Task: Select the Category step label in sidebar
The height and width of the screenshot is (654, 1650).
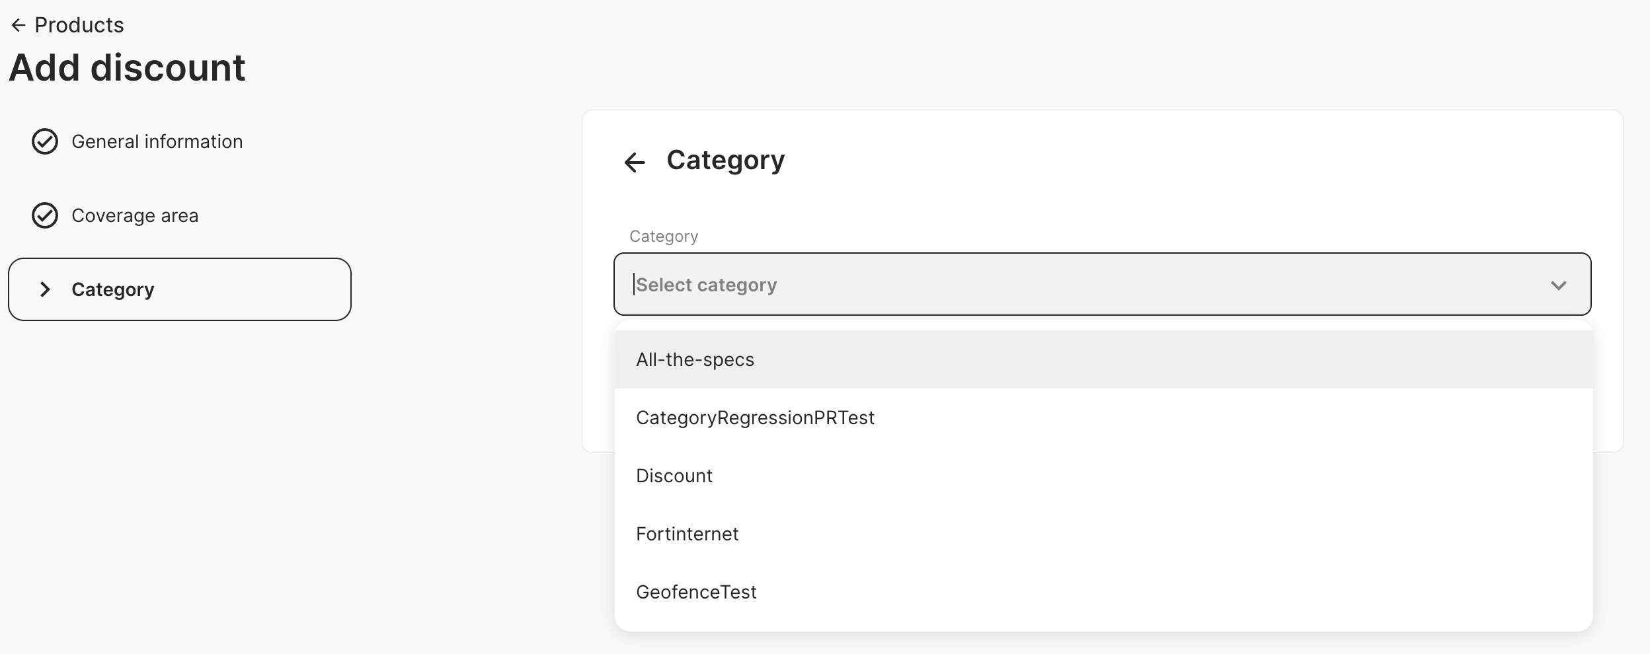Action: tap(112, 289)
